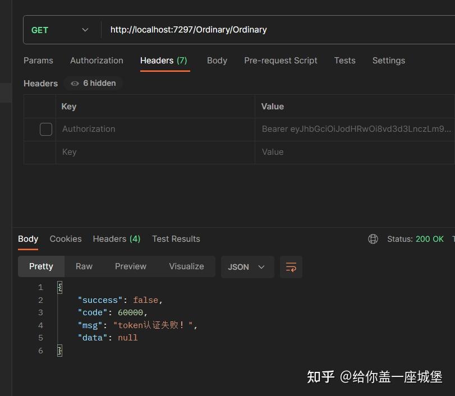Select the Preview view button
455x396 pixels.
pos(131,266)
